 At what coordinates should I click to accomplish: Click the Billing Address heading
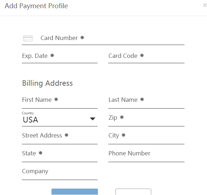pos(48,83)
